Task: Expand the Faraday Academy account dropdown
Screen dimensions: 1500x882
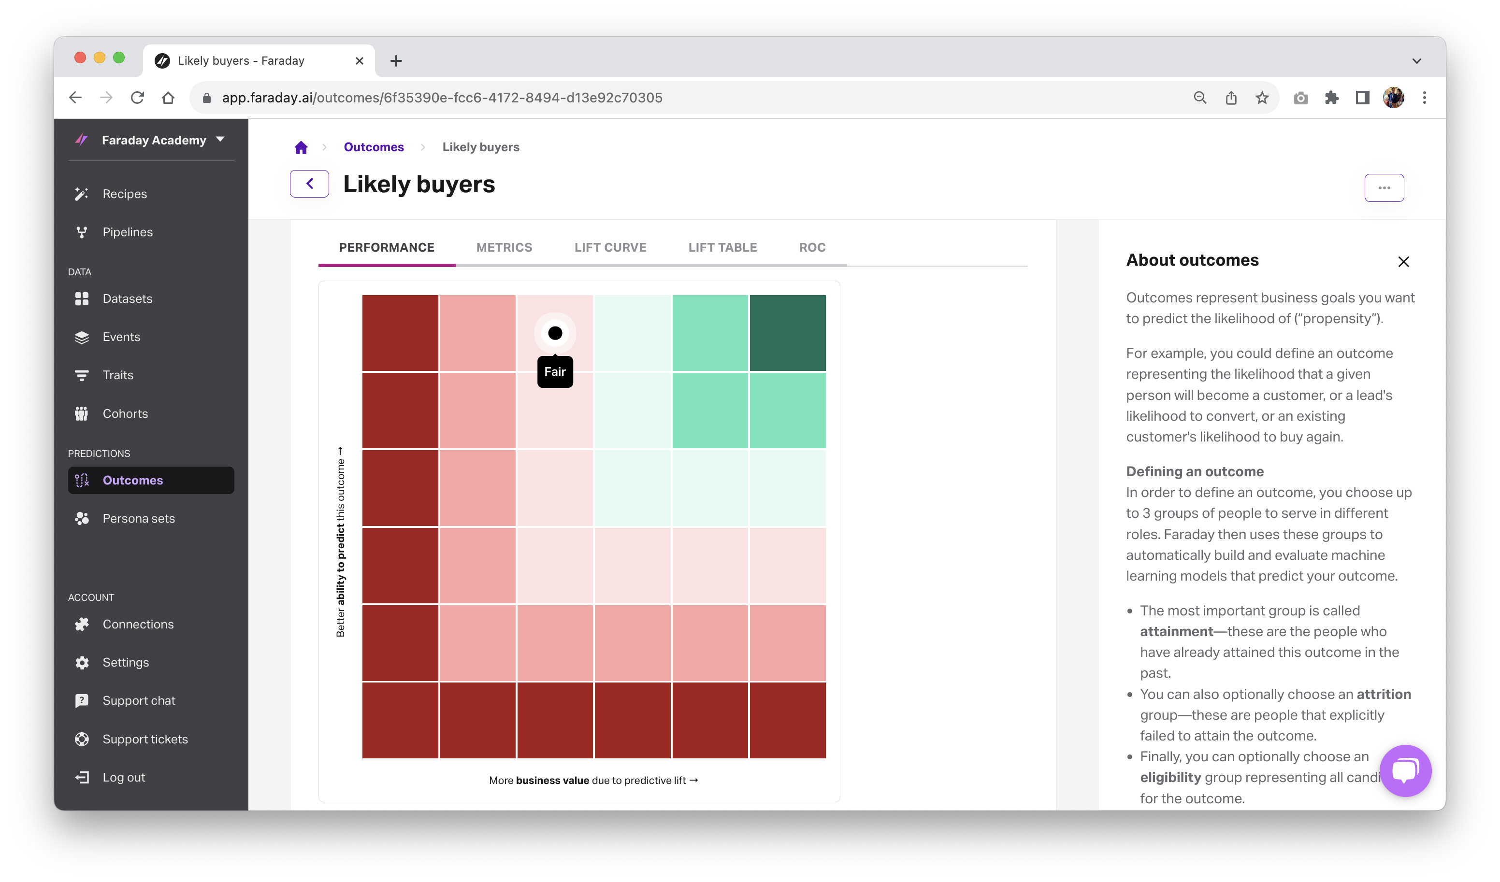Action: tap(221, 139)
